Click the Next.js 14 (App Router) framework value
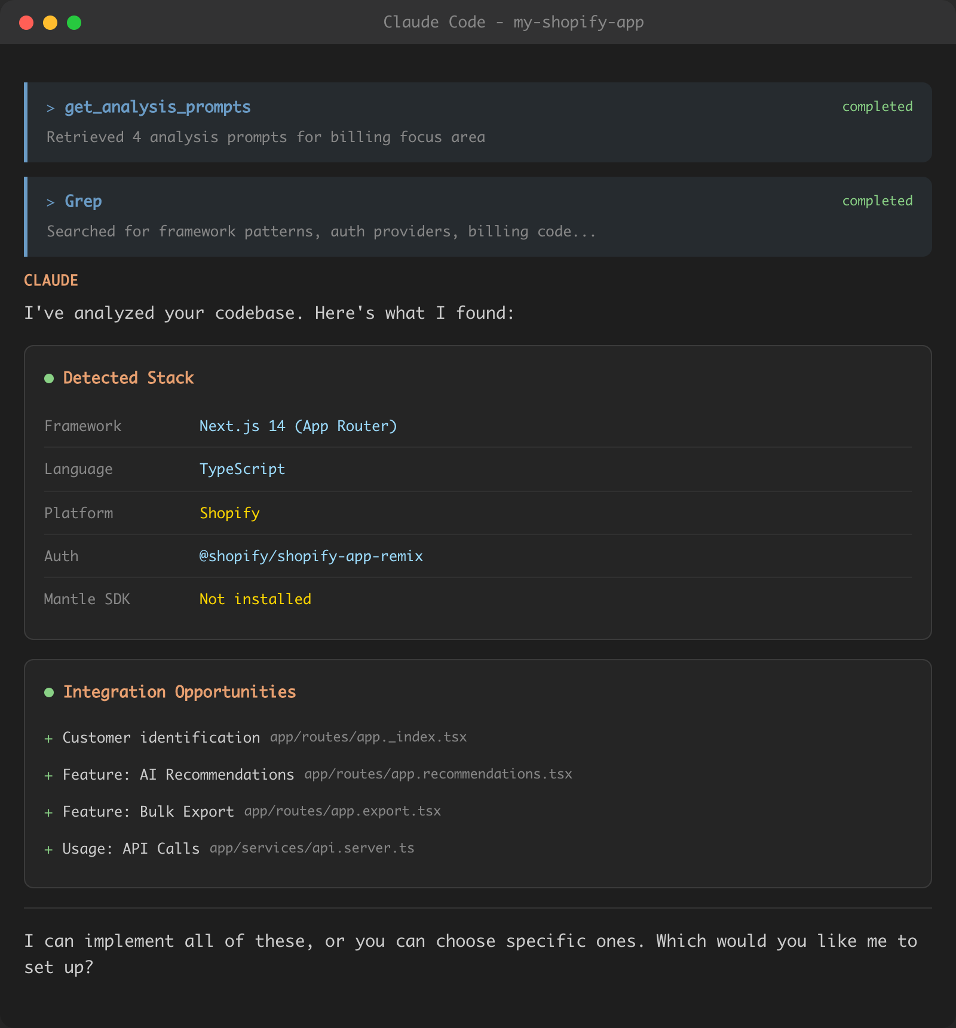This screenshot has width=956, height=1028. pyautogui.click(x=298, y=426)
